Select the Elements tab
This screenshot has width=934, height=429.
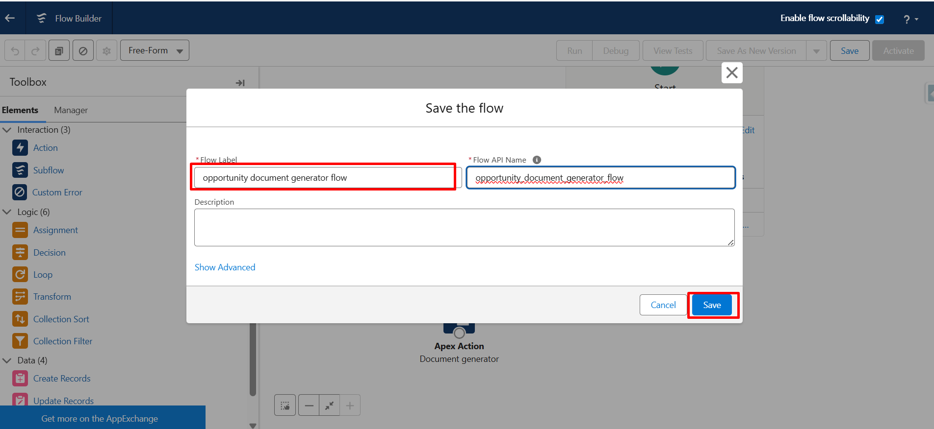click(20, 110)
